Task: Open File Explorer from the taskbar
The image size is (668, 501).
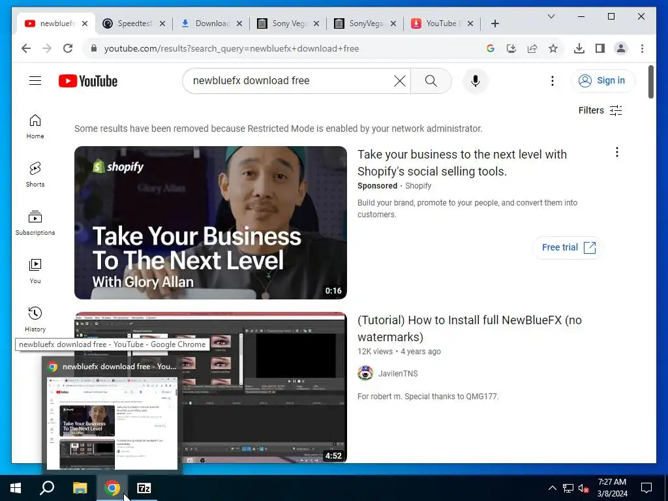Action: pyautogui.click(x=80, y=488)
